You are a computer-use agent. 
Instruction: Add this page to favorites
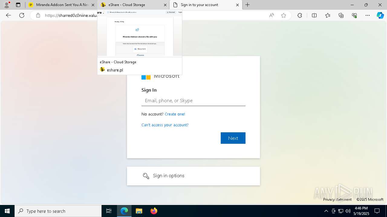click(x=284, y=15)
